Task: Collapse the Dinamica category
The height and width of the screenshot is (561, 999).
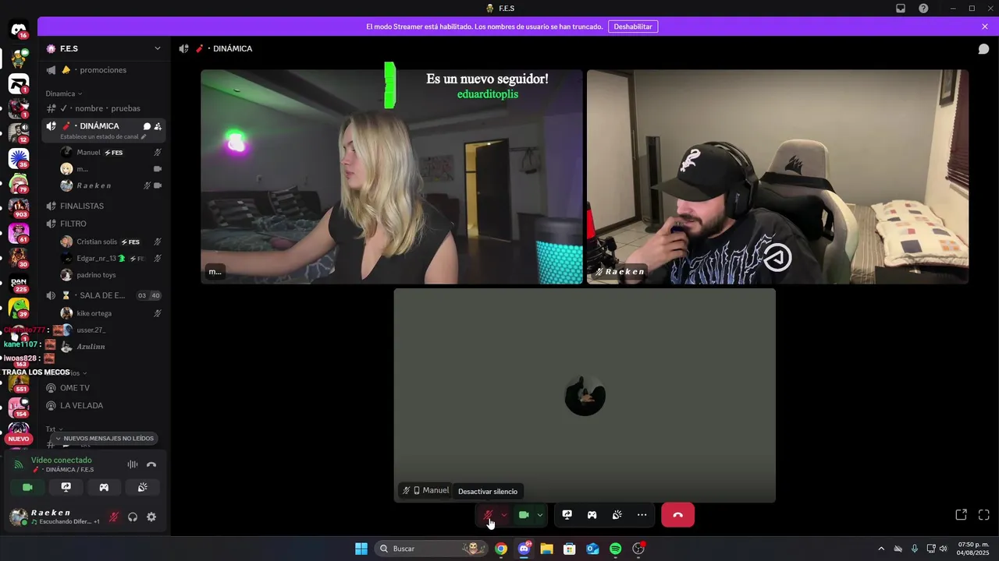Action: tap(63, 93)
